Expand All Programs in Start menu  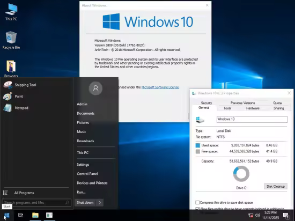(x=24, y=193)
